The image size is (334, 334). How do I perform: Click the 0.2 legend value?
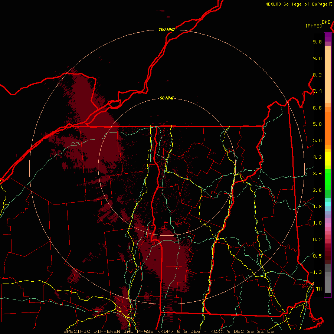click(x=317, y=240)
